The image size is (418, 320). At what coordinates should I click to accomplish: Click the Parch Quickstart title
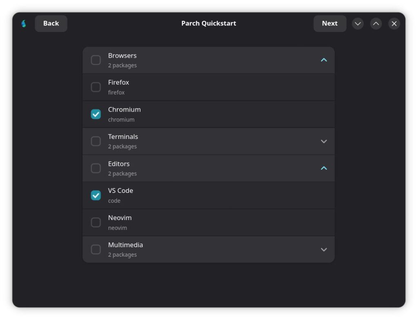[x=209, y=24]
